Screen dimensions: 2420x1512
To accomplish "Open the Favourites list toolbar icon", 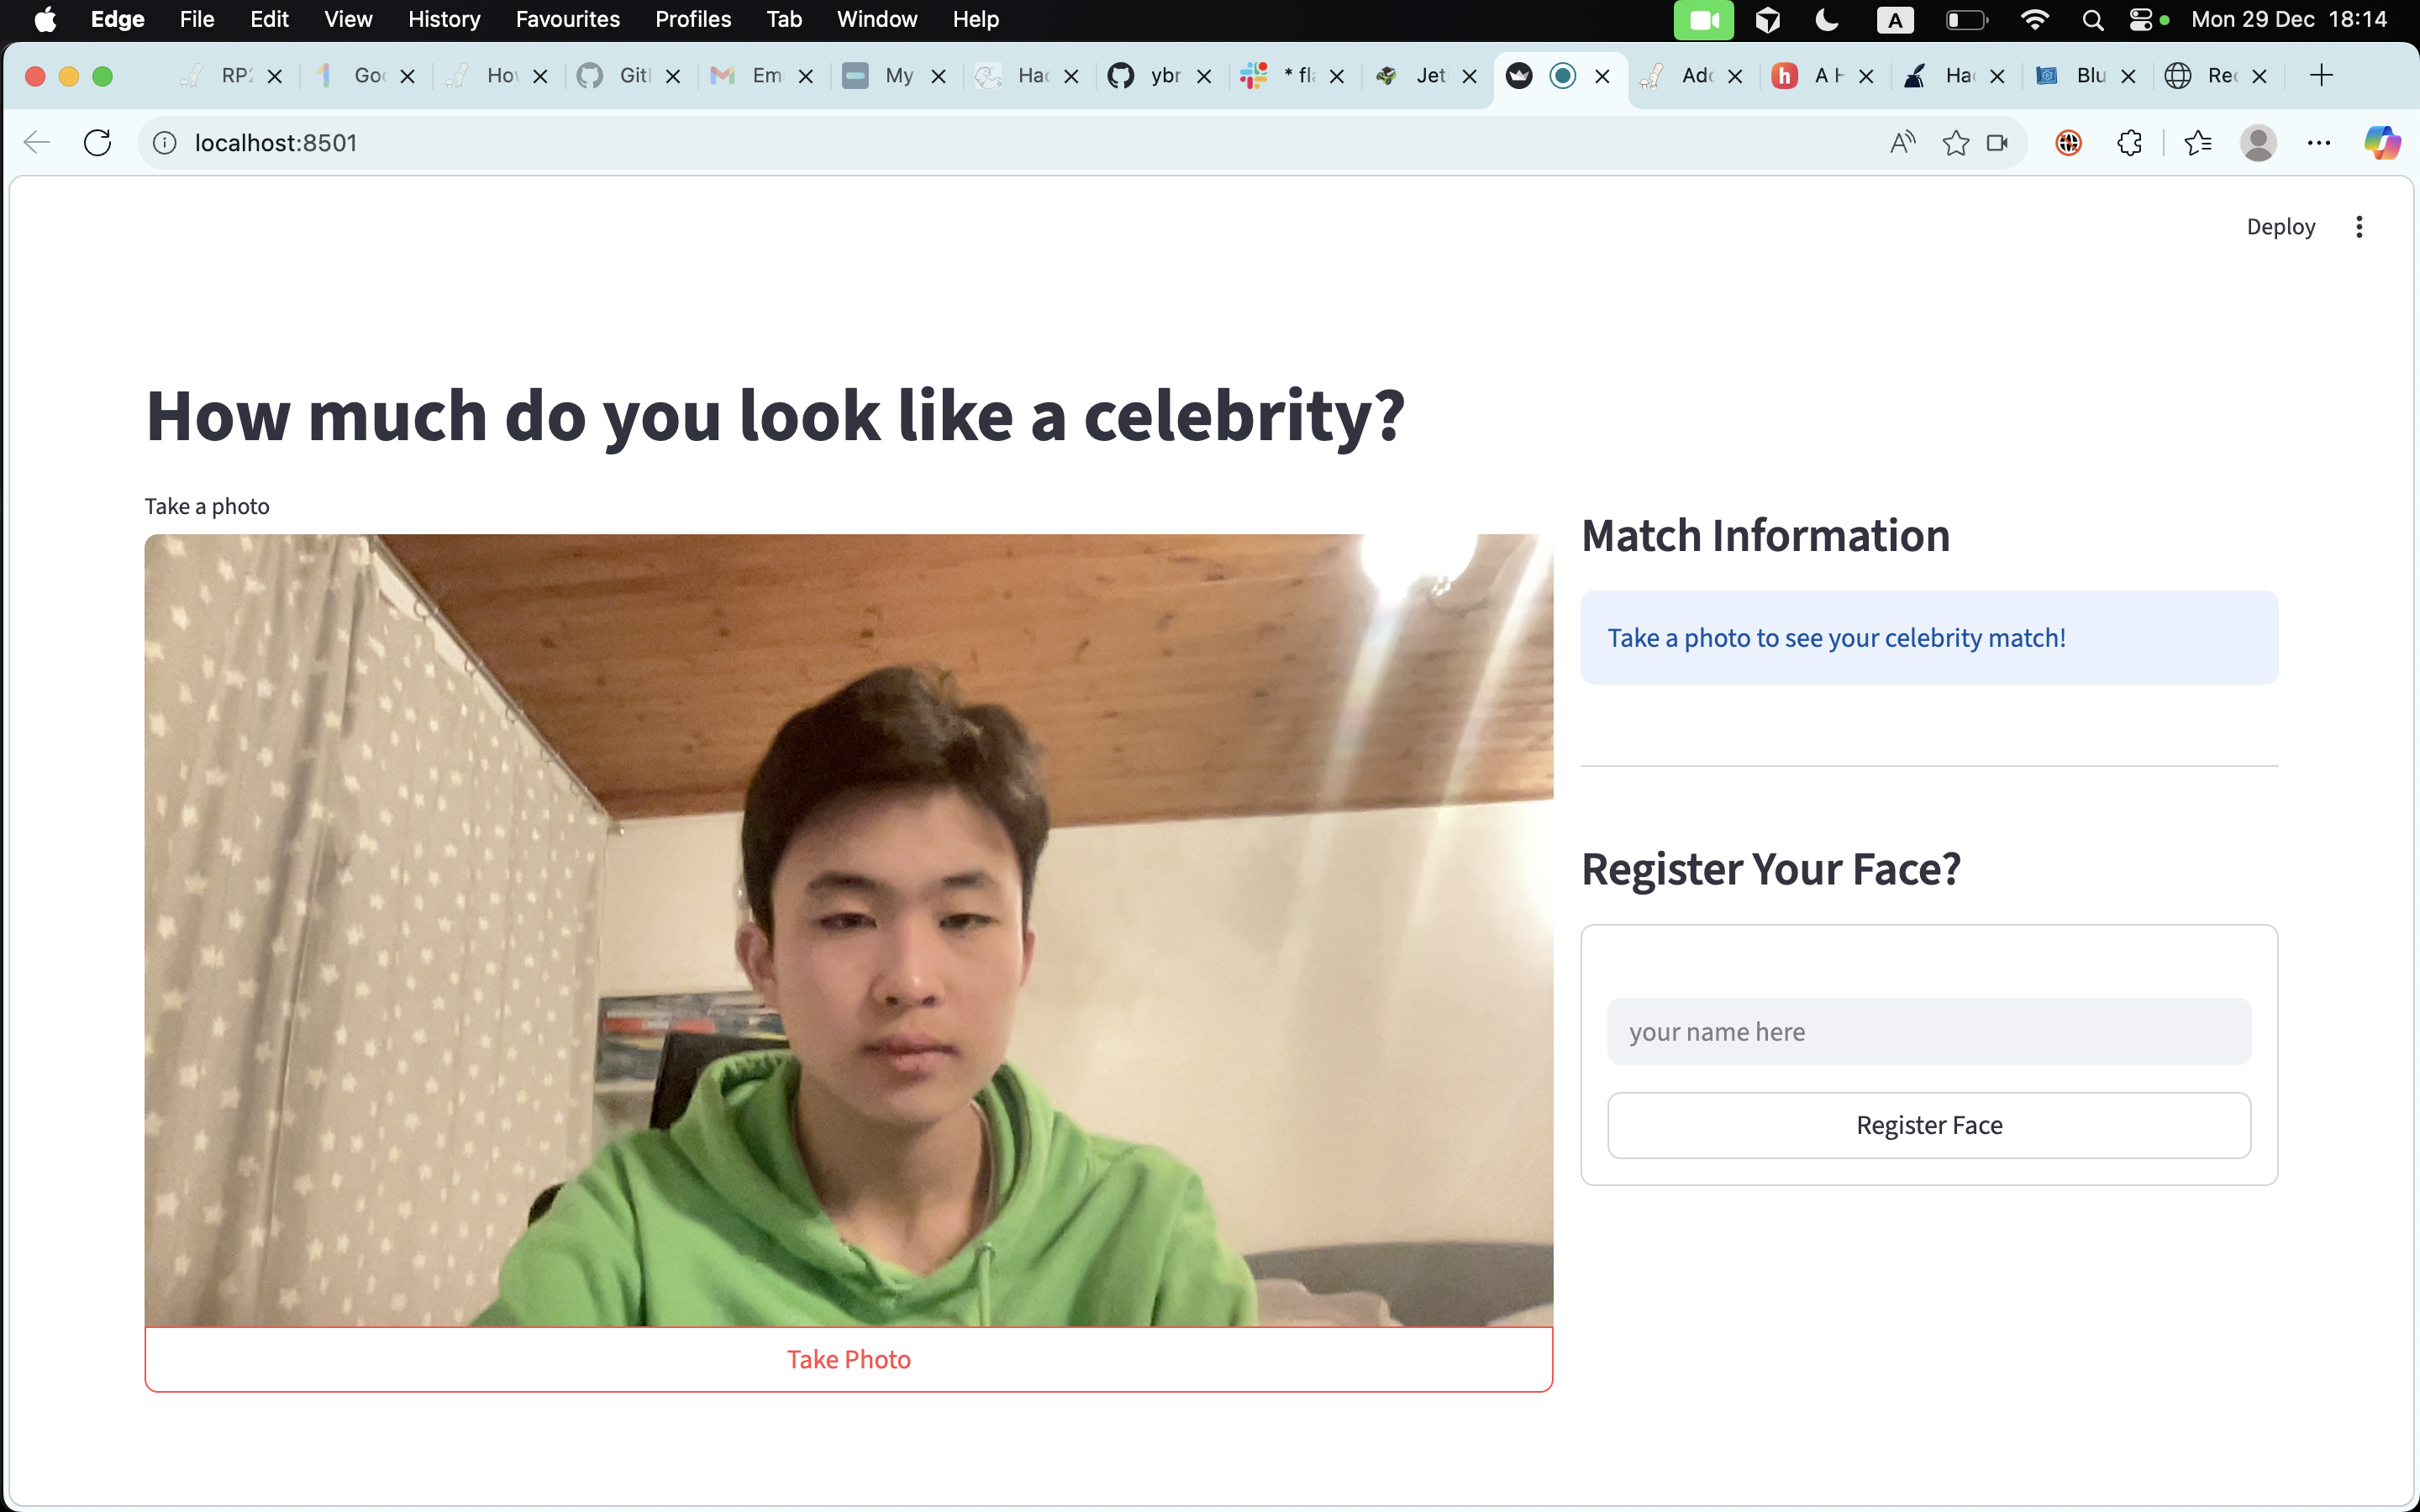I will tap(2197, 143).
